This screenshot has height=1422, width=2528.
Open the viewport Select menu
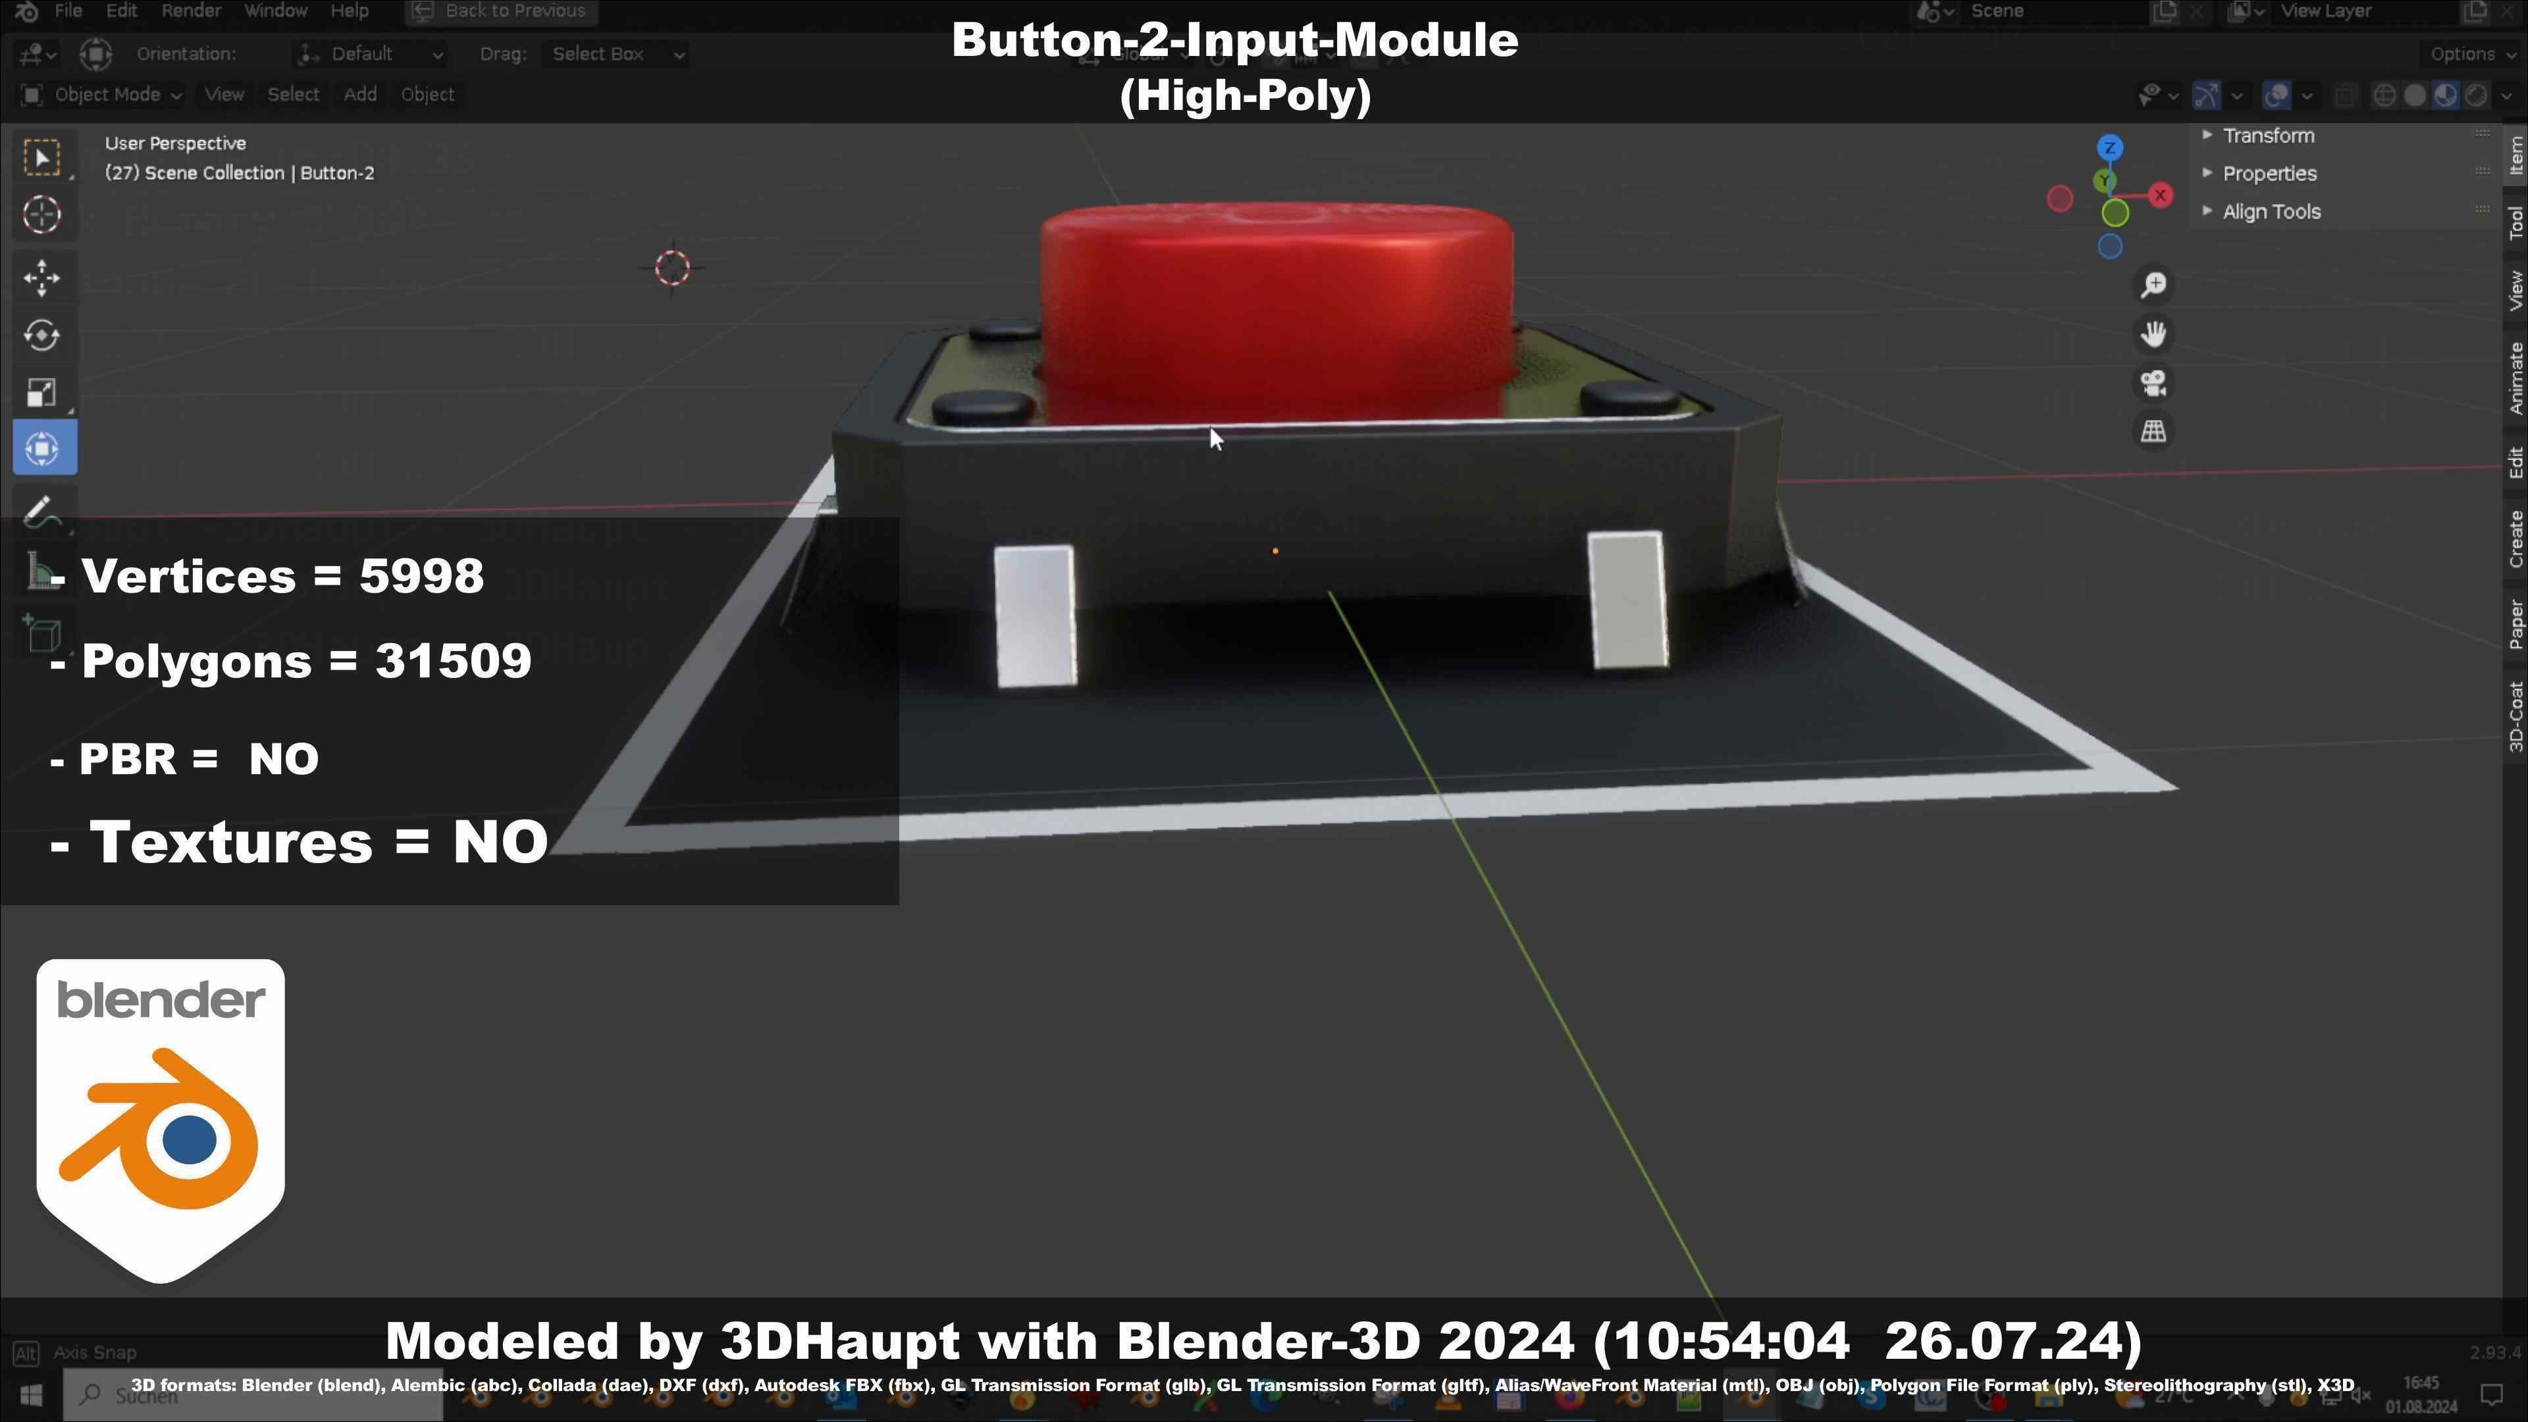point(294,95)
